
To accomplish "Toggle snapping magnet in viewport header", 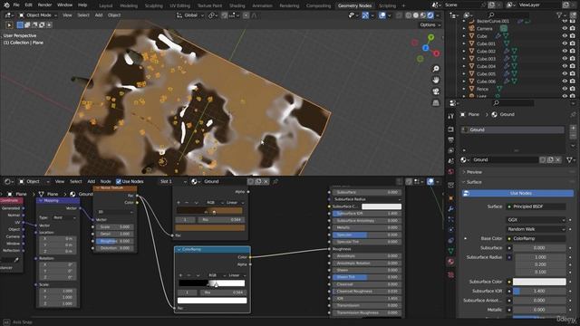I will click(x=224, y=15).
